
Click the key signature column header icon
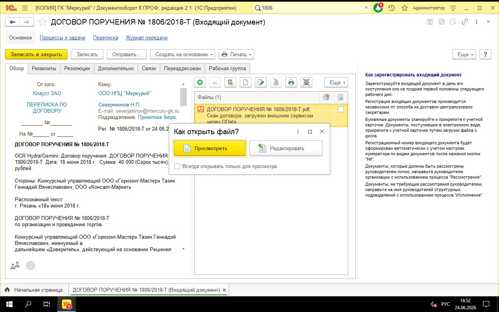[327, 97]
